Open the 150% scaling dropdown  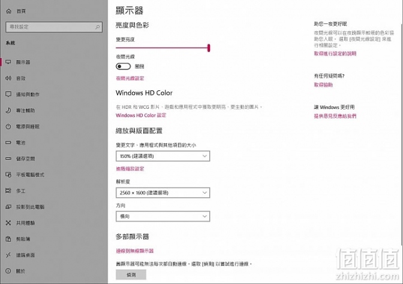coord(163,156)
